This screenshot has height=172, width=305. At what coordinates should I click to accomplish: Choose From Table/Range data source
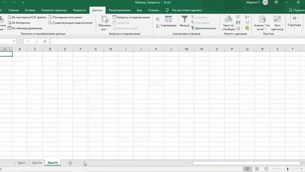25,28
